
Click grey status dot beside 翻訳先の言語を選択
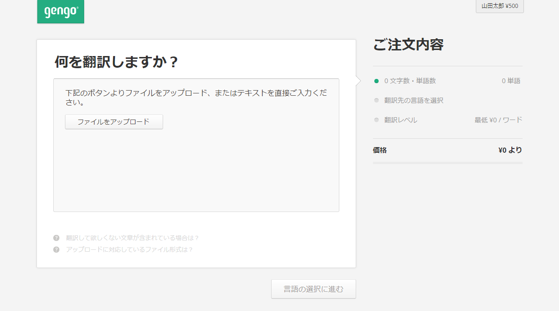(x=376, y=100)
